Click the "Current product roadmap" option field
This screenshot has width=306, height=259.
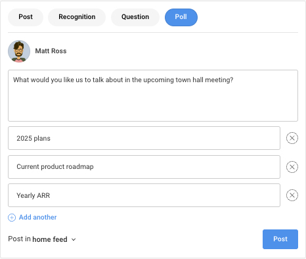point(144,167)
